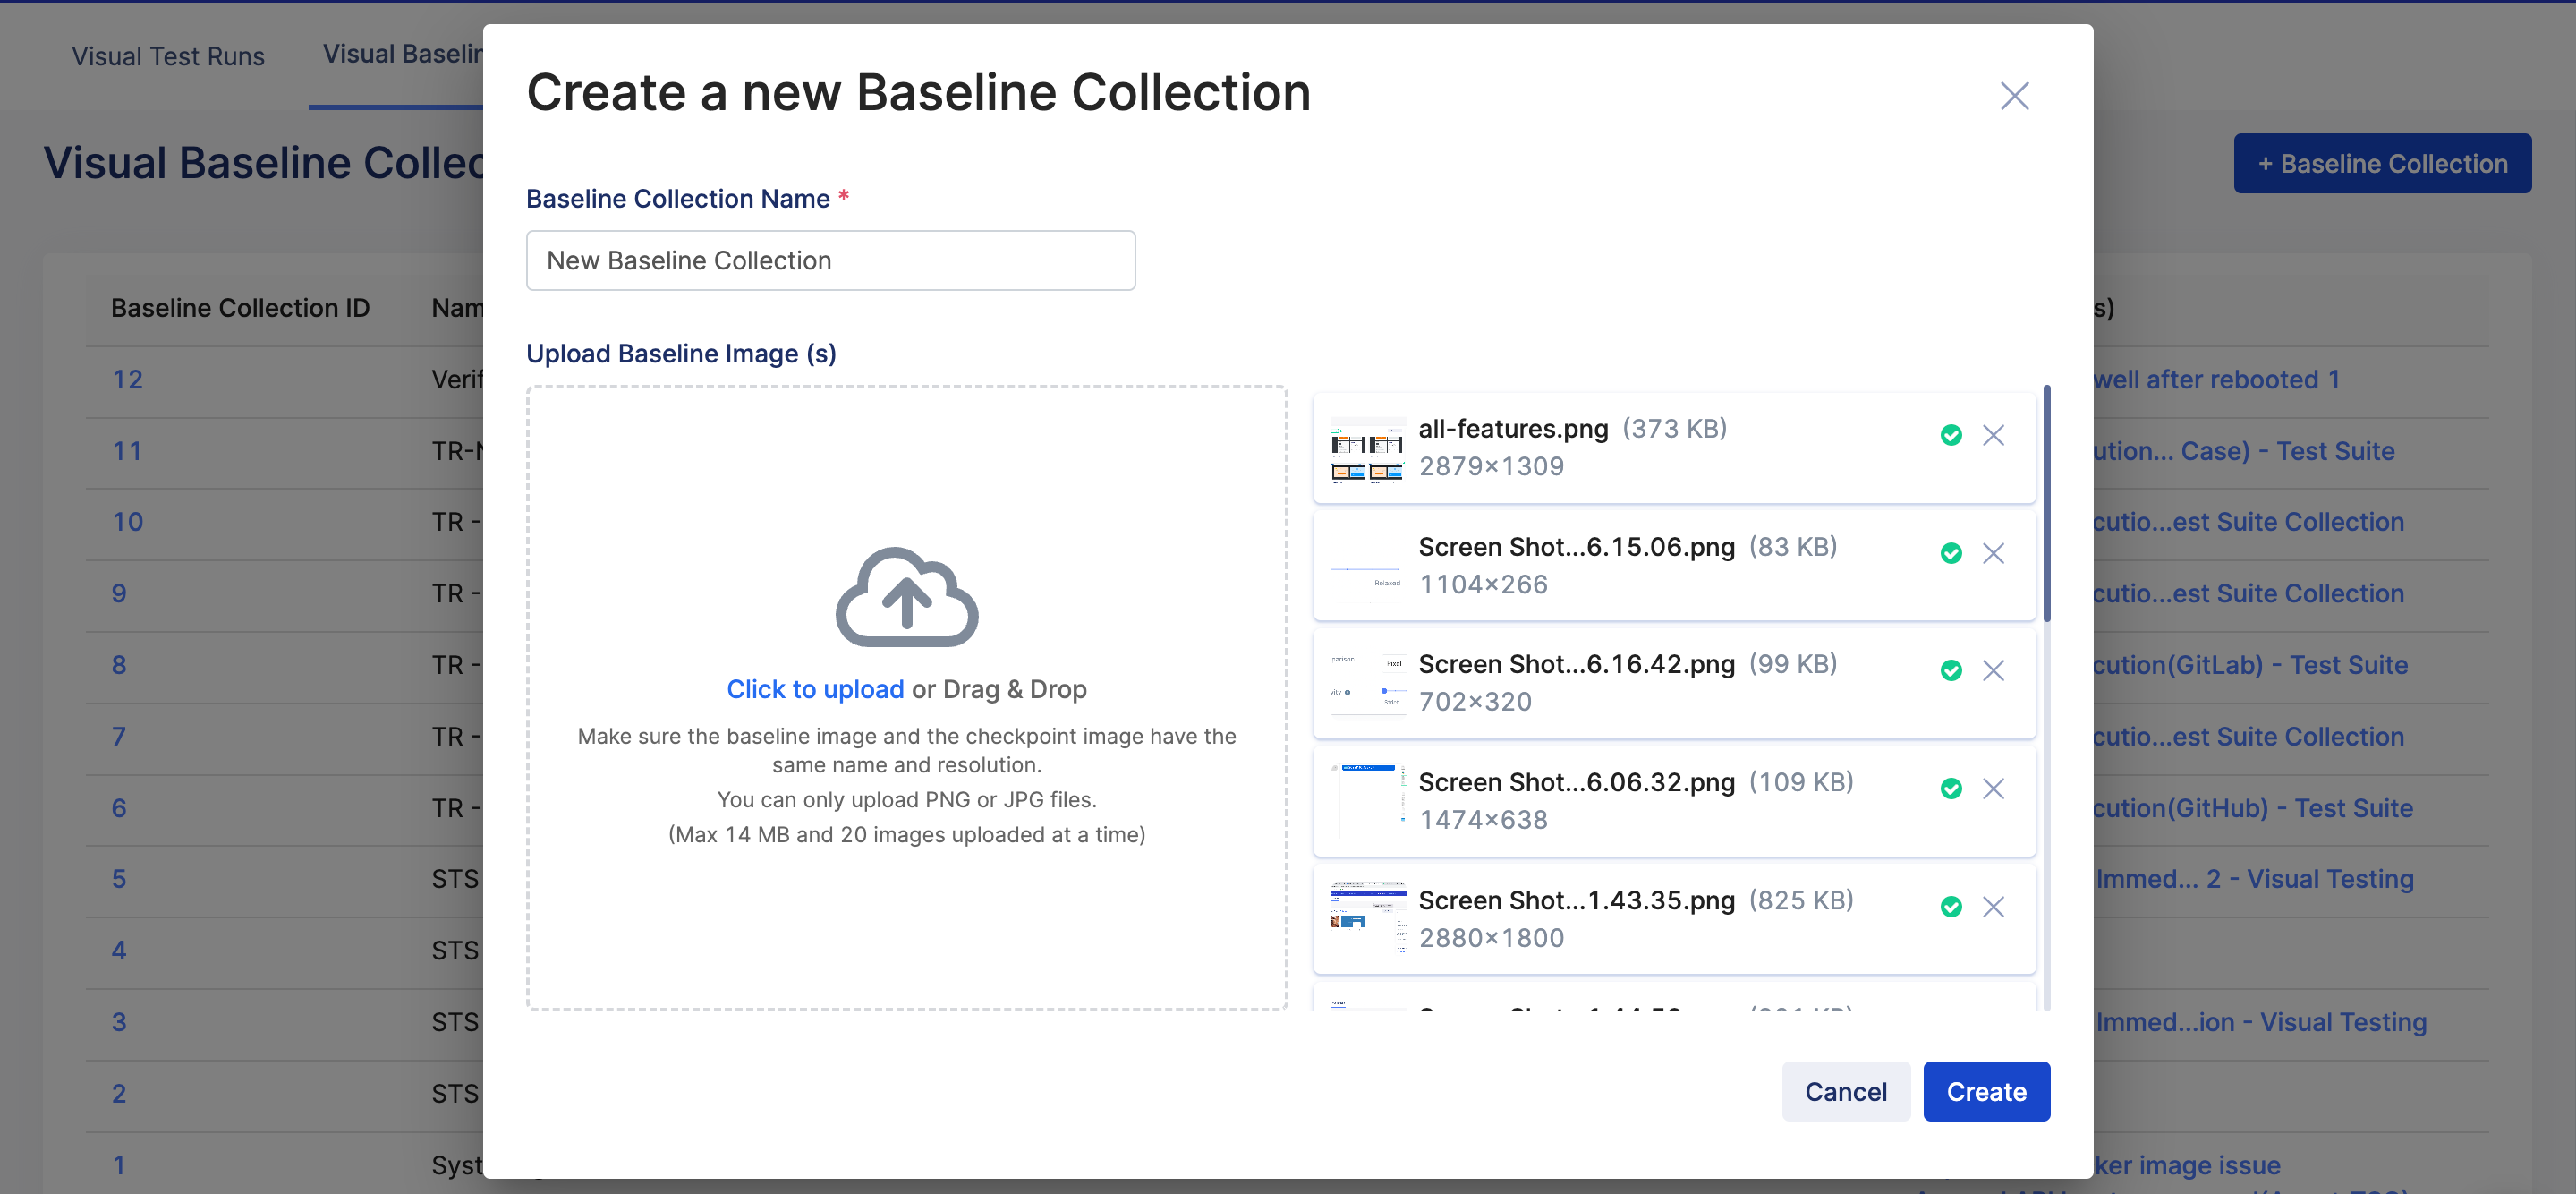Focus the Baseline Collection Name field
This screenshot has height=1194, width=2576.
pyautogui.click(x=830, y=261)
